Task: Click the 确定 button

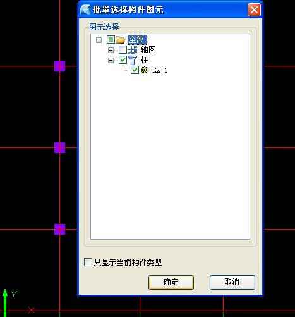Action: pyautogui.click(x=171, y=282)
